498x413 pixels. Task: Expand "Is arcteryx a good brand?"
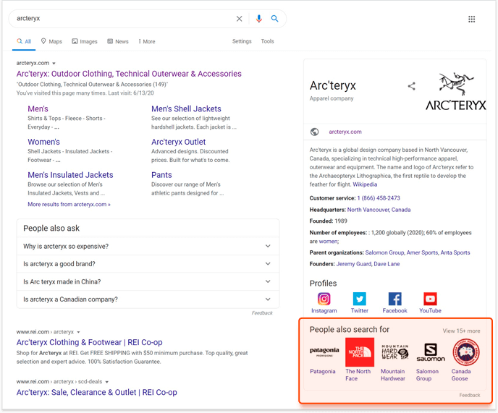point(148,264)
